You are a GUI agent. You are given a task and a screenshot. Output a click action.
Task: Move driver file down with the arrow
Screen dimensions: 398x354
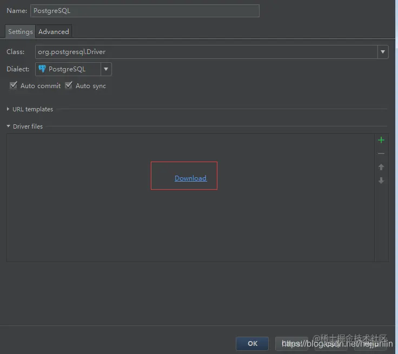(381, 181)
